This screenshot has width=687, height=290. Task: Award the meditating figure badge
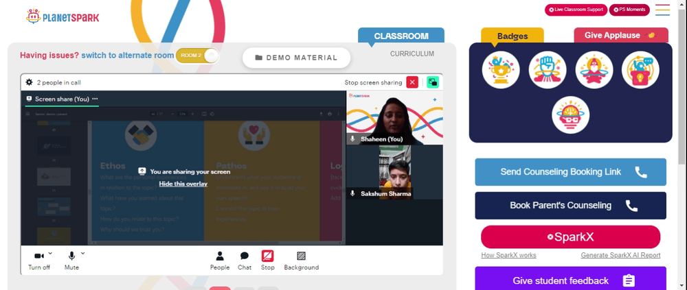[594, 70]
